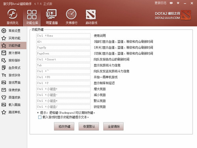
Task: Click the Tab hotkey field
Action: [x=63, y=66]
